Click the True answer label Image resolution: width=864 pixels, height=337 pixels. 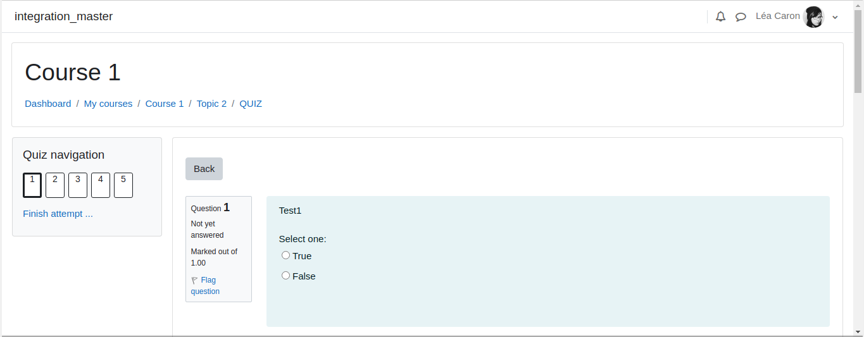click(x=302, y=256)
